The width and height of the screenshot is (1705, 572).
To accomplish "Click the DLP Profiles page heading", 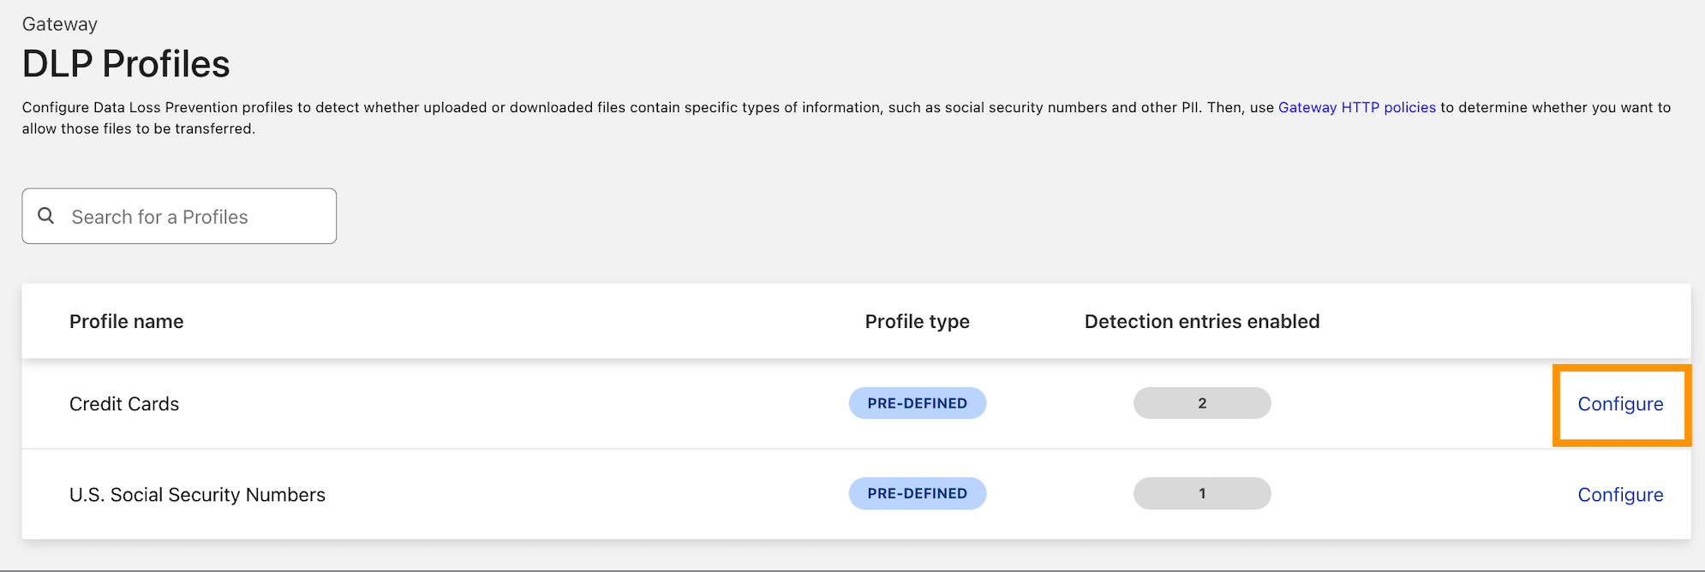I will 126,64.
